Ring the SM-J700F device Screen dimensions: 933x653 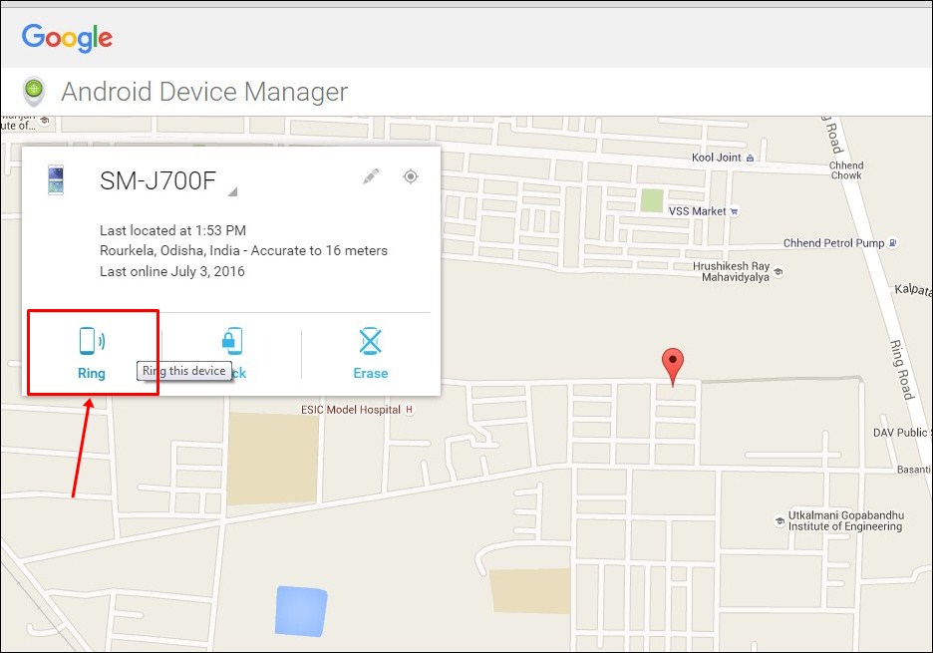pyautogui.click(x=92, y=353)
